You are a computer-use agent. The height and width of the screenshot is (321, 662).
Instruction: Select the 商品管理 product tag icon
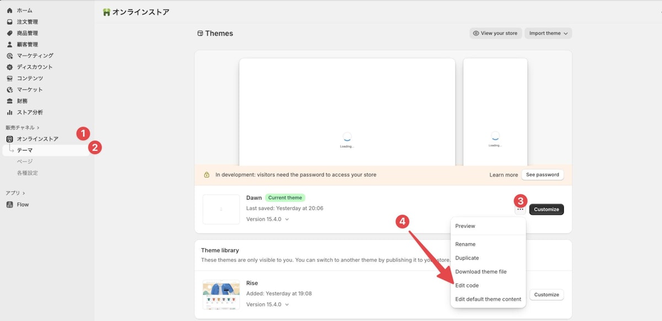(9, 33)
